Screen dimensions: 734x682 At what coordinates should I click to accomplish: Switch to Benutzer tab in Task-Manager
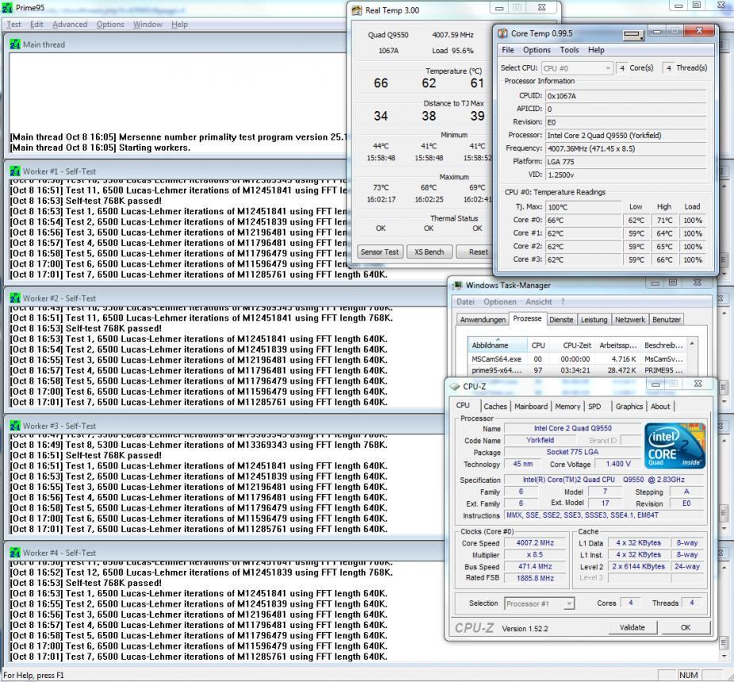666,319
